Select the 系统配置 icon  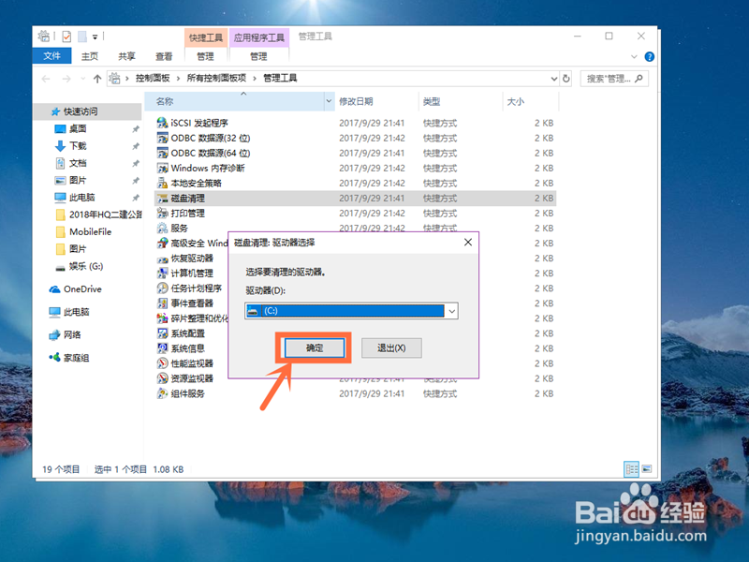click(x=162, y=333)
